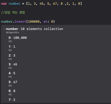Click the array literal value 45
Image resolution: width=111 pixels, height=104 pixels.
point(41,4)
